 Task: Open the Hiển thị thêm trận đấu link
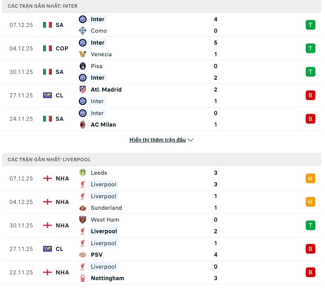pos(158,139)
